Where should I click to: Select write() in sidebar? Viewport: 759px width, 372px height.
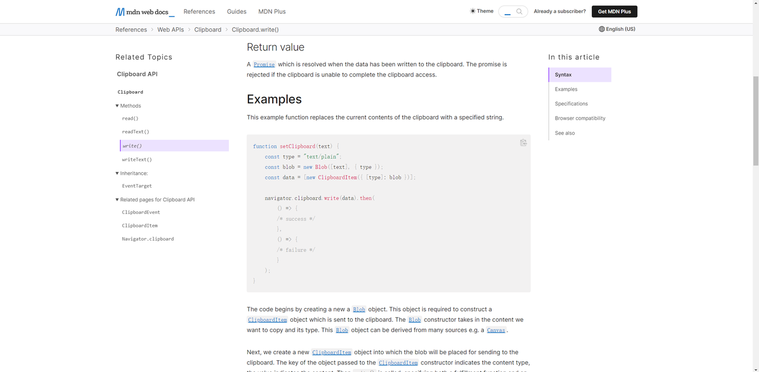coord(174,146)
